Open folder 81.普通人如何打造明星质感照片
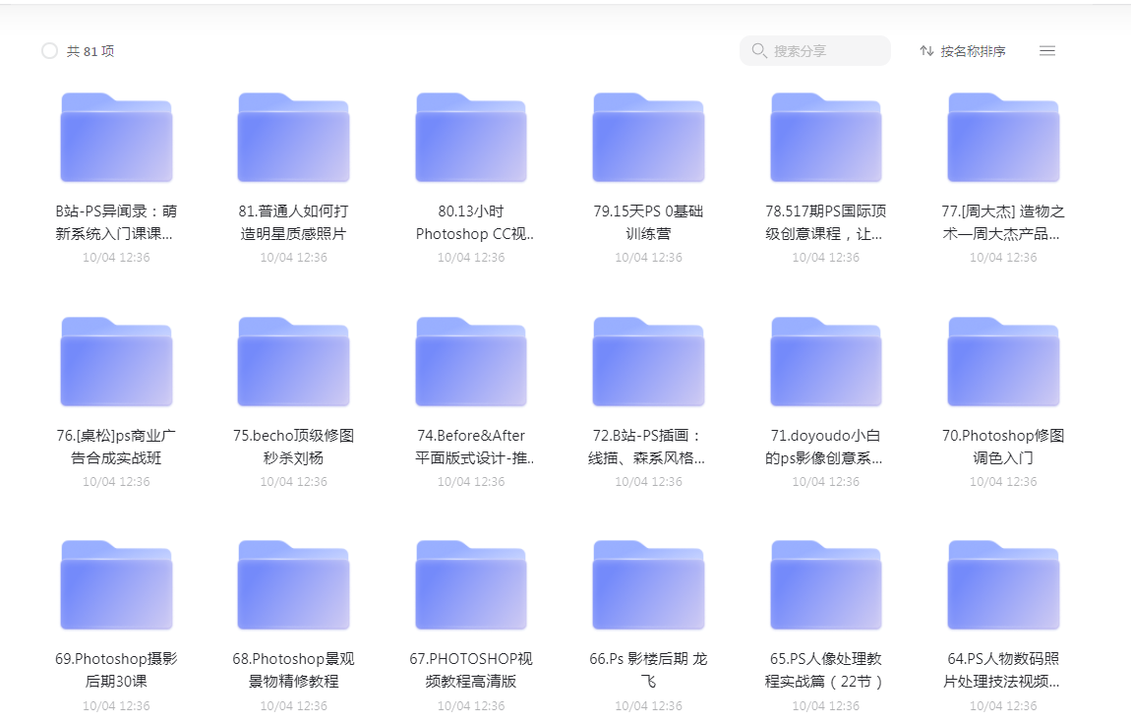This screenshot has width=1131, height=723. 293,138
